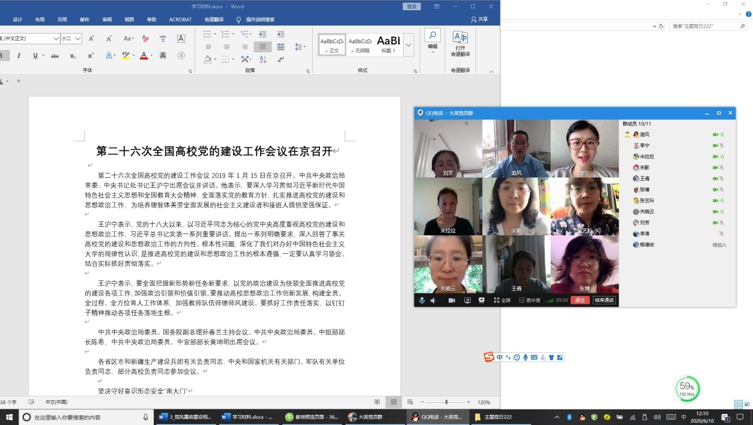Select justify paragraph alignment

click(262, 47)
